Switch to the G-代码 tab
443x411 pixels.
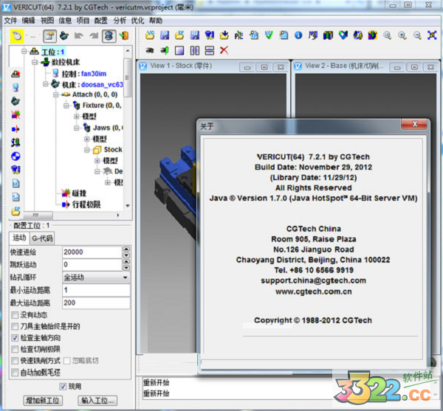42,238
